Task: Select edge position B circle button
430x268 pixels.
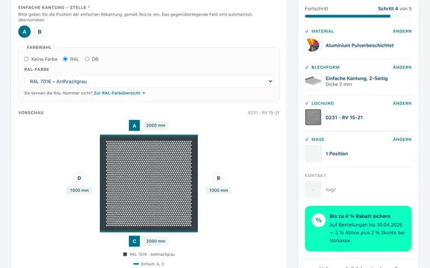Action: pos(40,32)
